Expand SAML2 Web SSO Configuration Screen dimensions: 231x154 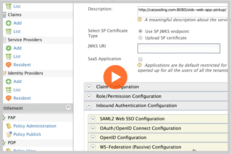point(93,119)
